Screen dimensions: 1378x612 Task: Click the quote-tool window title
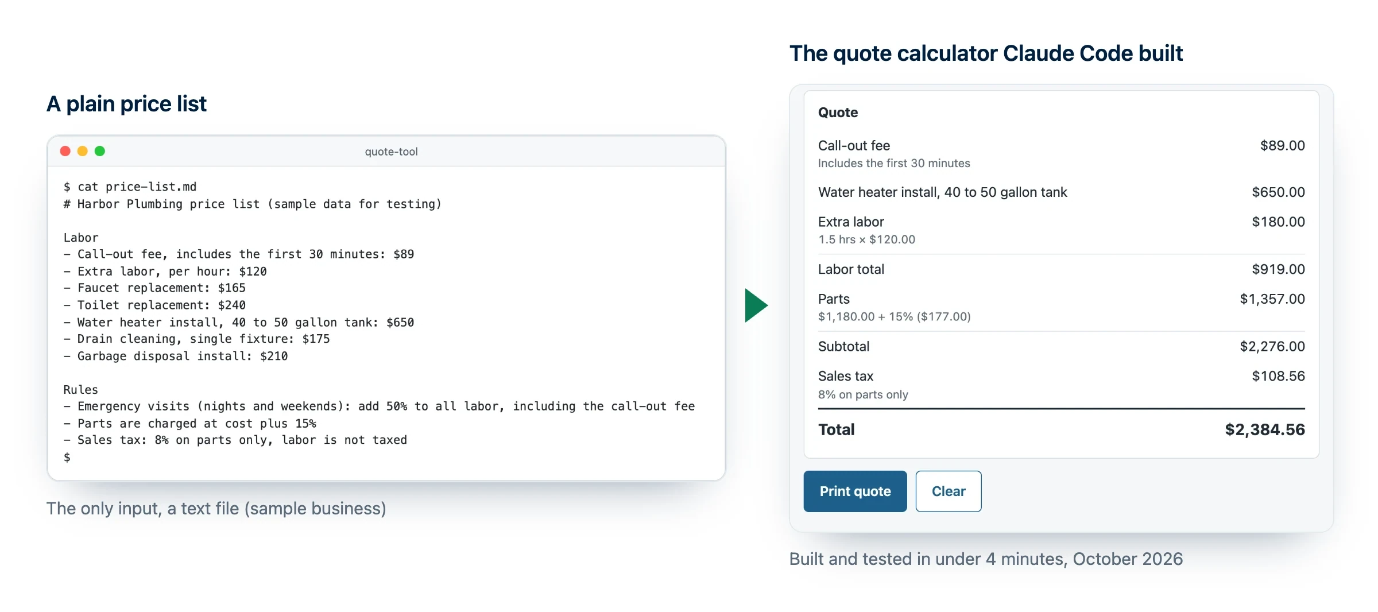pos(392,152)
